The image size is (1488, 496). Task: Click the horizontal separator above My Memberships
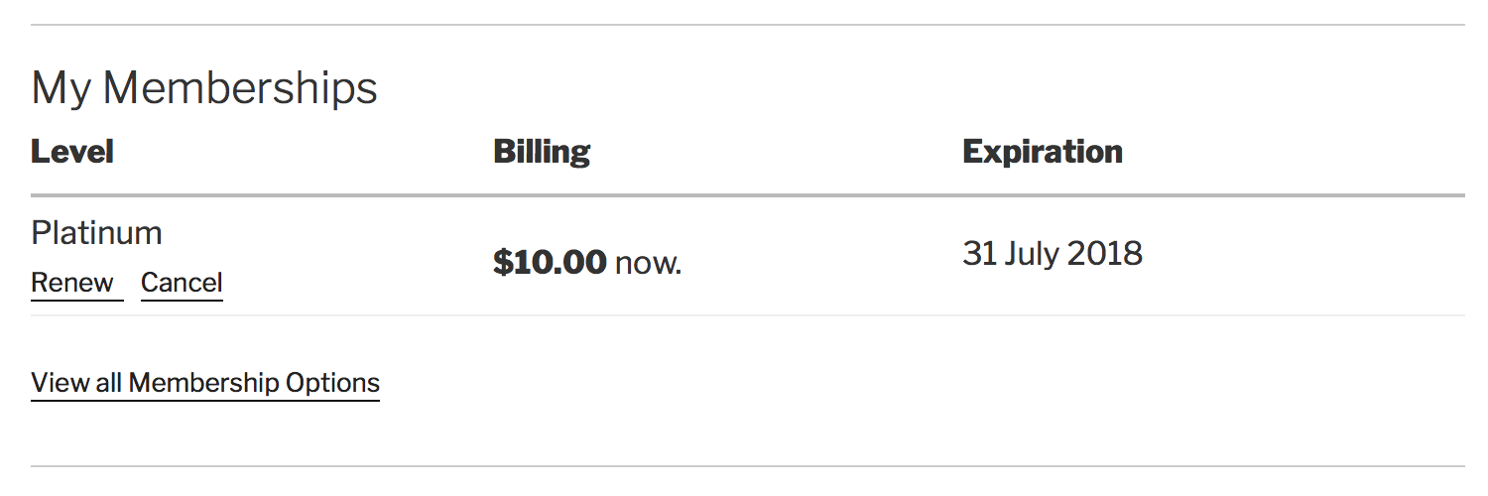pos(748,25)
